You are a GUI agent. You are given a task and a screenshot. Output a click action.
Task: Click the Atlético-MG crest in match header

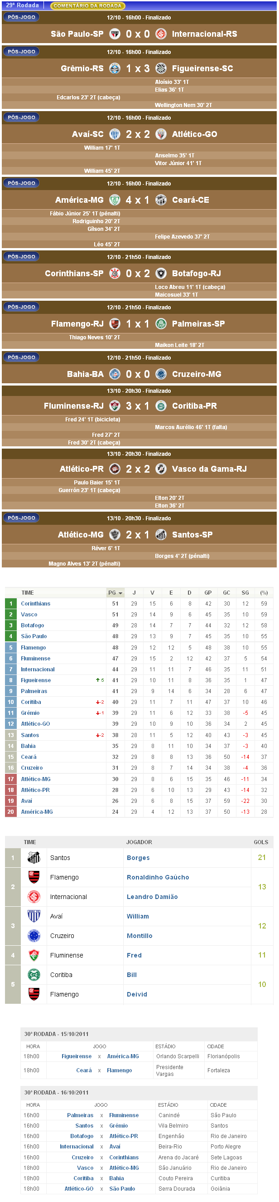tap(115, 535)
